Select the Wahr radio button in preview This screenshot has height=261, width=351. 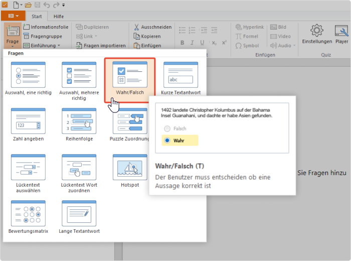click(167, 141)
